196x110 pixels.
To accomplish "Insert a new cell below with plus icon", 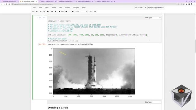I will (x=37, y=12).
